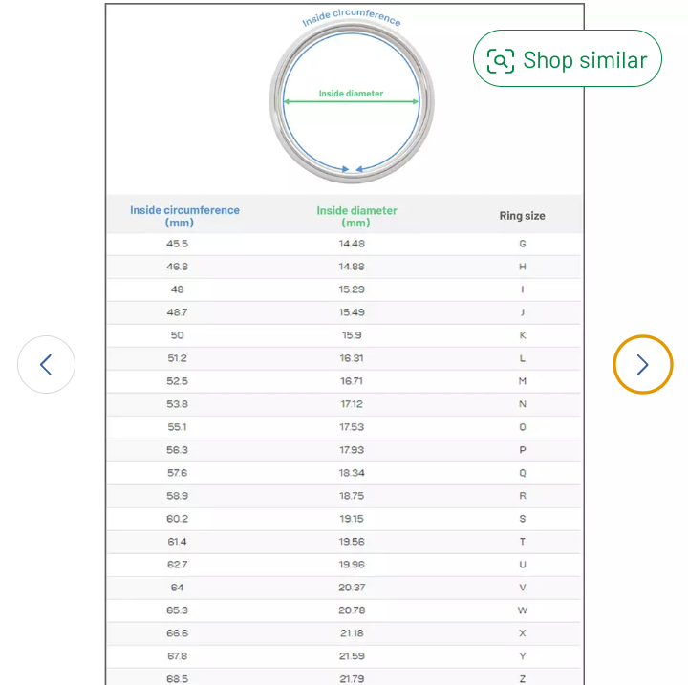Click the Inside diameter label in diagram
This screenshot has width=688, height=685.
pos(351,94)
